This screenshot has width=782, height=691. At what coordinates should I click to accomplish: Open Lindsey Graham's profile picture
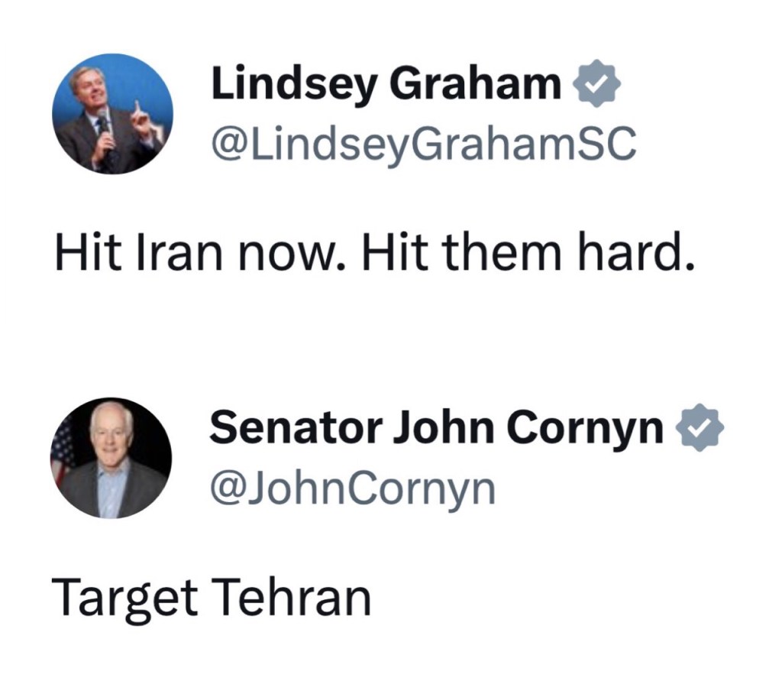click(113, 114)
